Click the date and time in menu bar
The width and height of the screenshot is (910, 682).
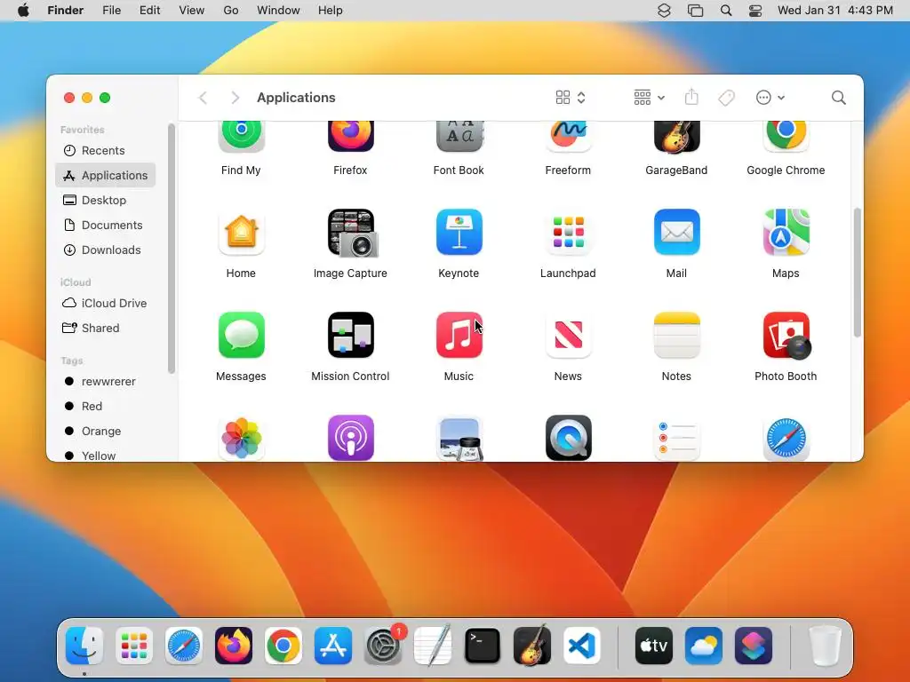(x=835, y=11)
